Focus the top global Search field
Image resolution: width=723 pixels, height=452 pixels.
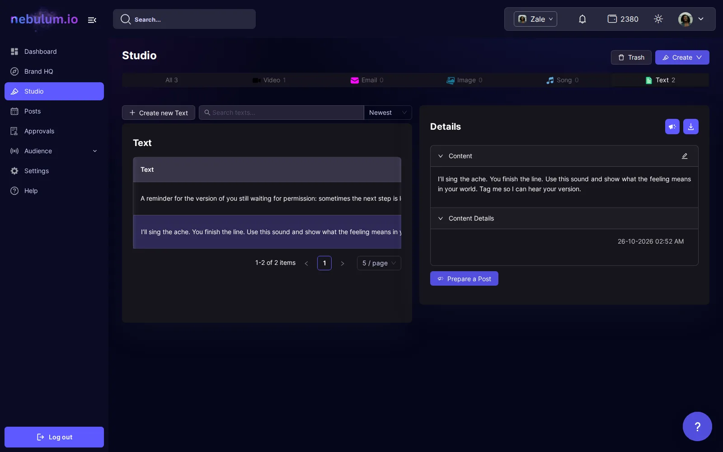click(184, 19)
